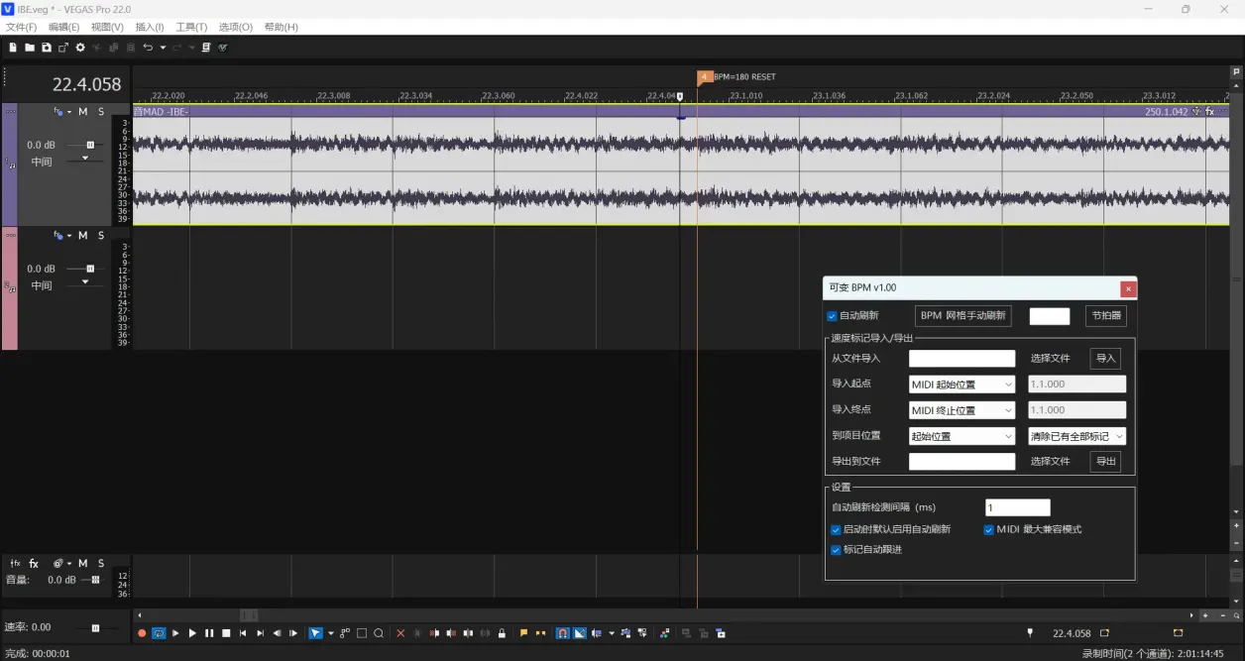The height and width of the screenshot is (661, 1245).
Task: Open 清除已有全部标记 dropdown
Action: pos(1077,436)
